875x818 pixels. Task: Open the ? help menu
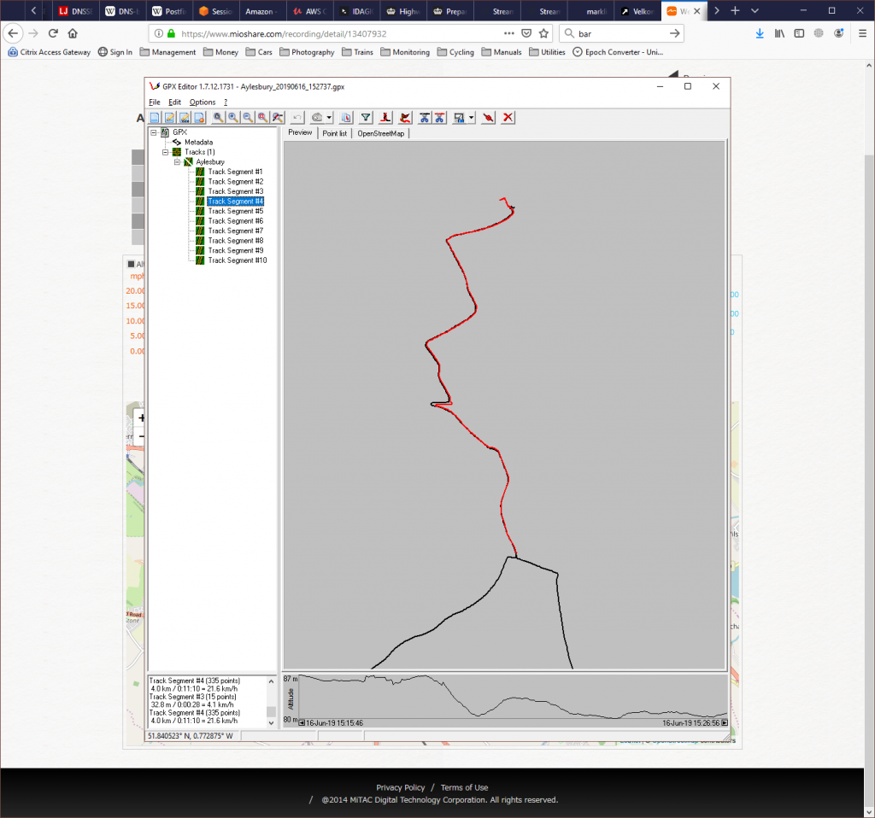tap(226, 102)
